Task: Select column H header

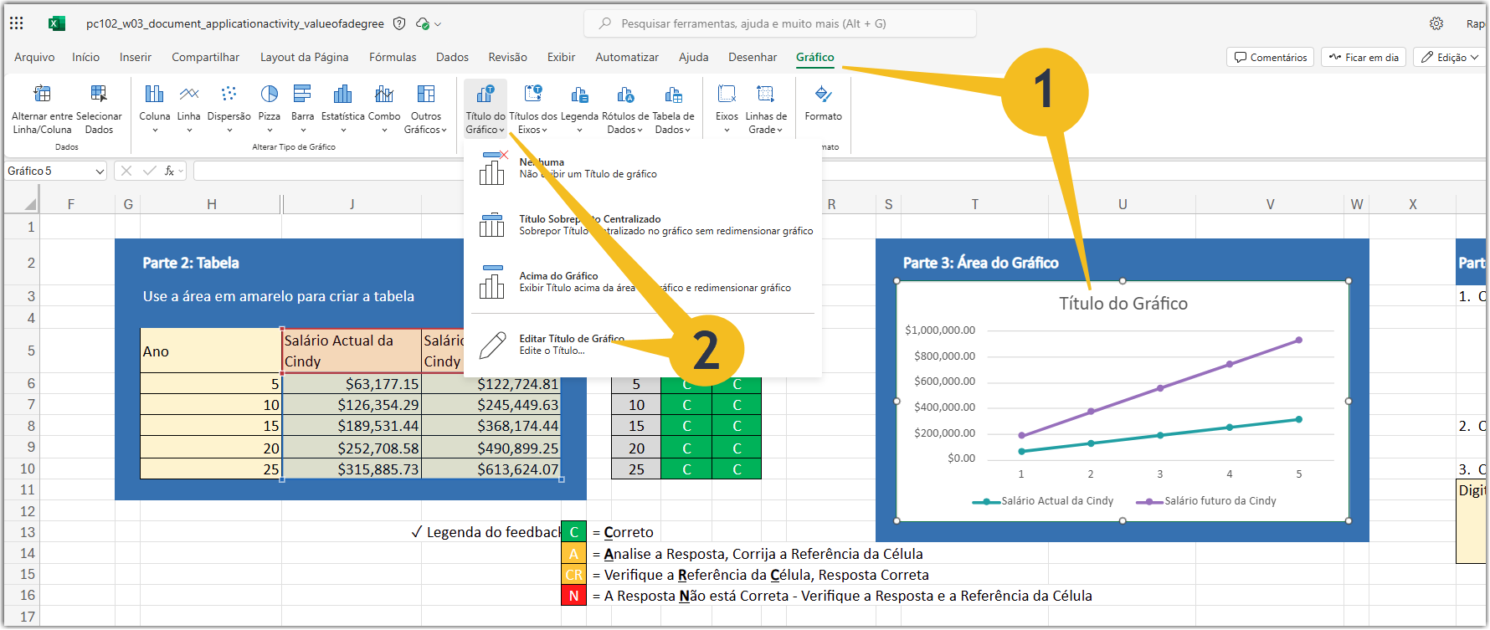Action: point(212,204)
